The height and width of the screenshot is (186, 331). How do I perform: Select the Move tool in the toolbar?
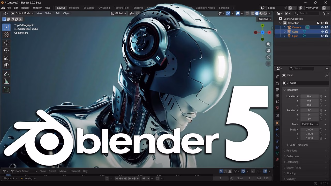(6, 43)
